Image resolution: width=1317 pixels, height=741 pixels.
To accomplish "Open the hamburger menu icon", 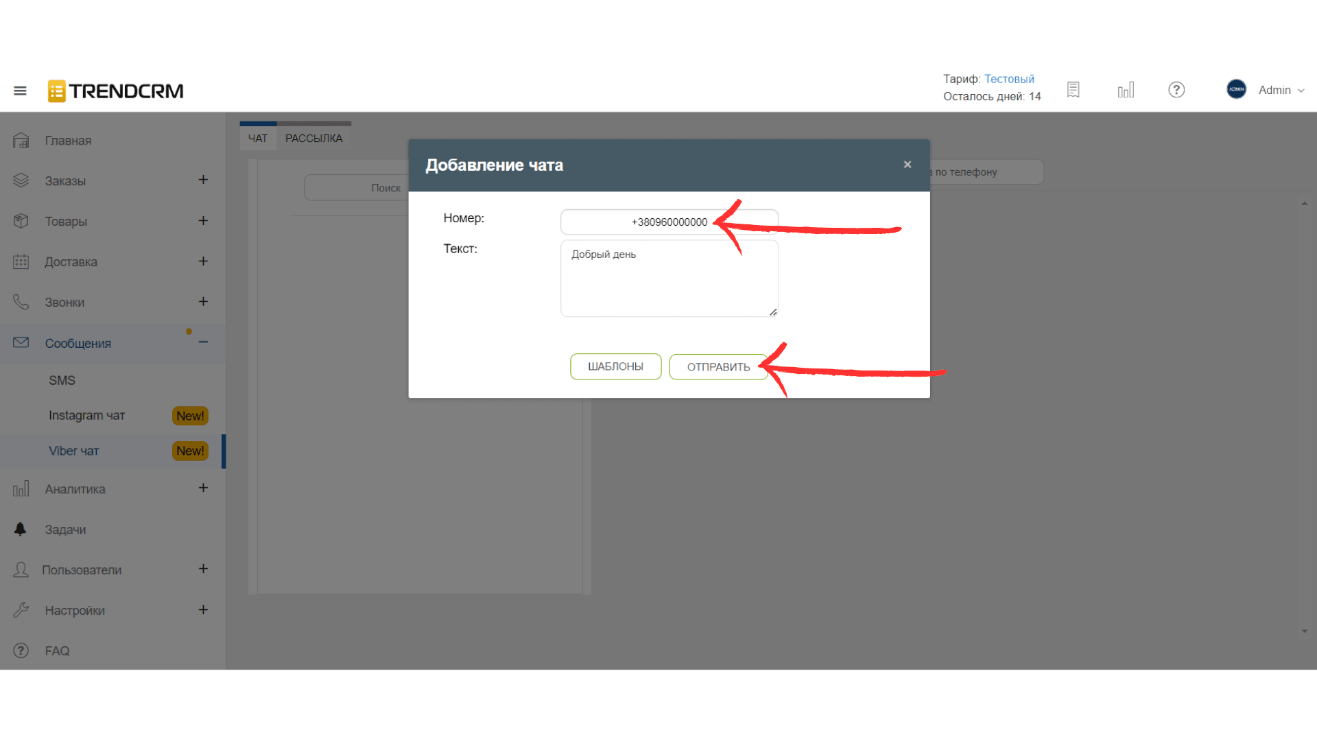I will (20, 91).
